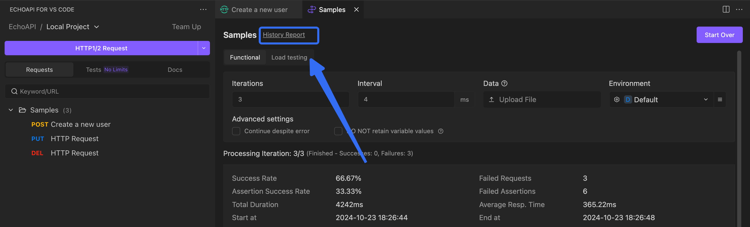Click the Average Resp. Time value 365.22ms
Image resolution: width=750 pixels, height=227 pixels.
click(x=599, y=205)
